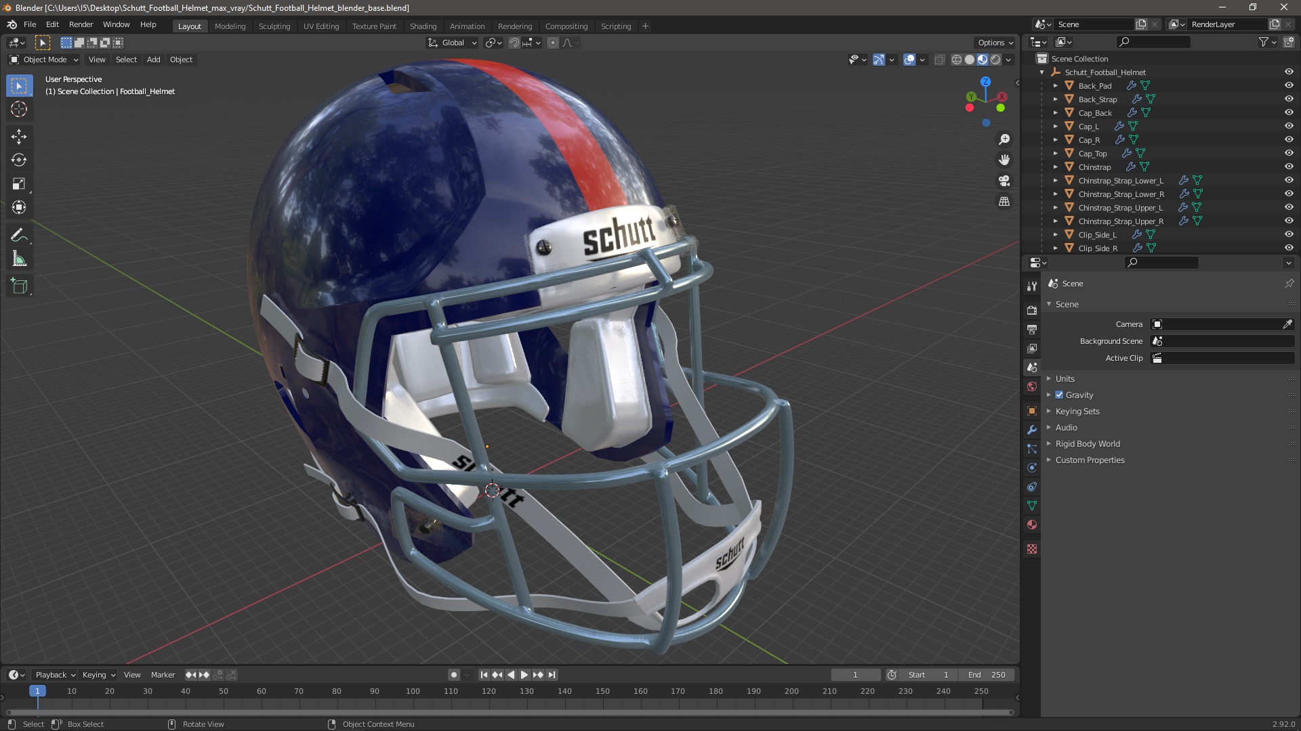Open the Global transform orientation dropdown
Image resolution: width=1301 pixels, height=731 pixels.
453,43
